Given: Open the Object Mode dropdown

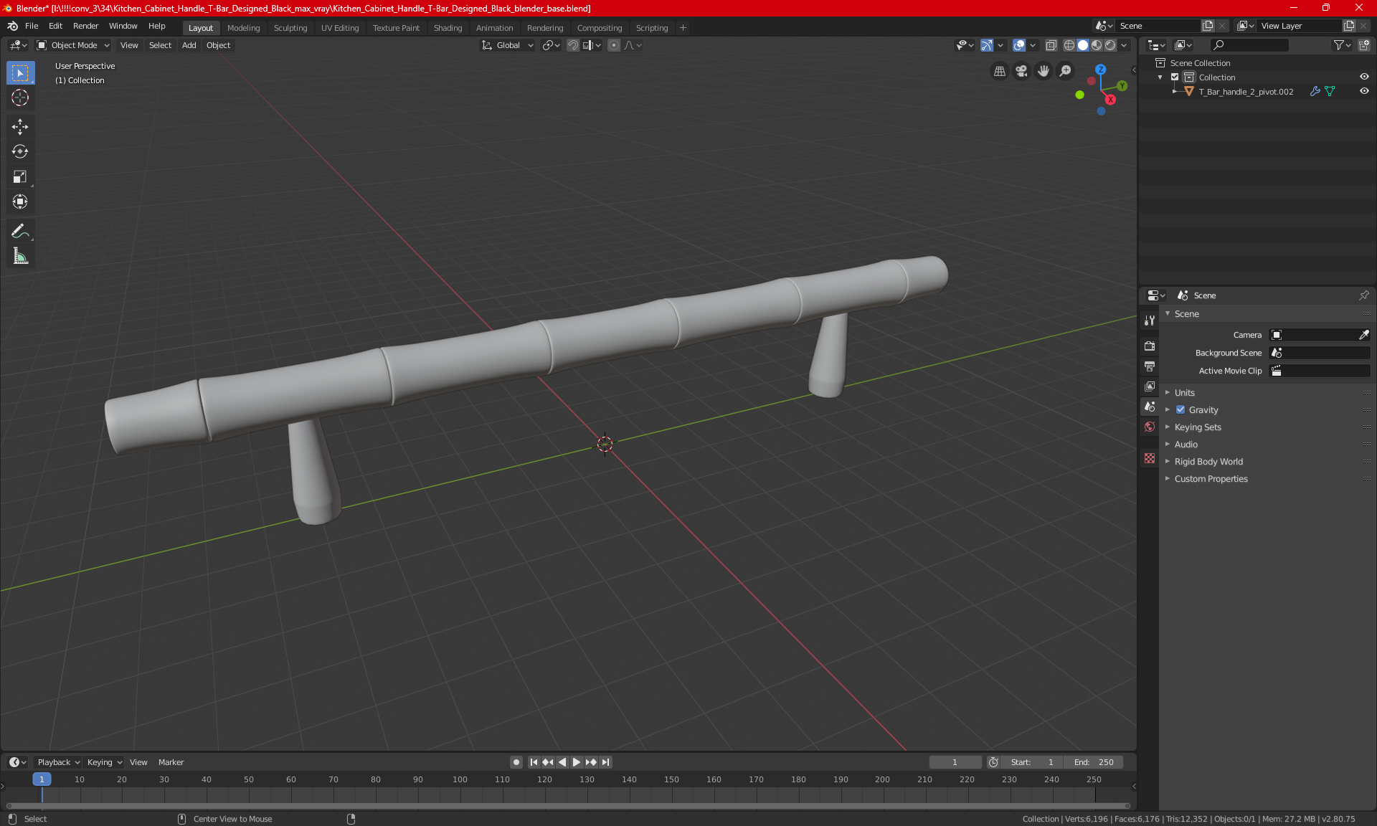Looking at the screenshot, I should pyautogui.click(x=73, y=45).
